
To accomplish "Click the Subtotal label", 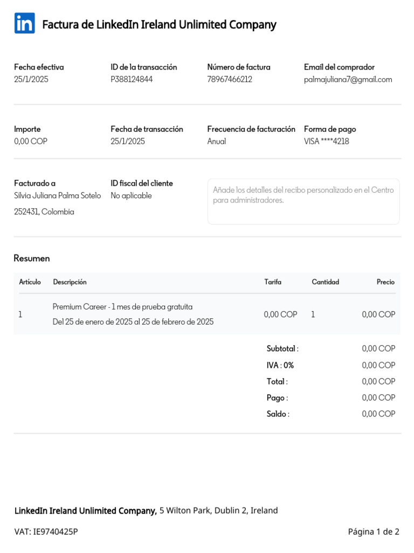I will click(282, 349).
